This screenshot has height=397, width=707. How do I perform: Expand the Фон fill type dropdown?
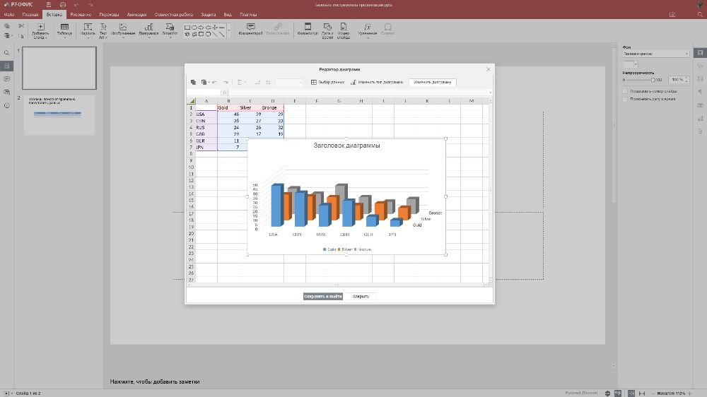point(655,54)
